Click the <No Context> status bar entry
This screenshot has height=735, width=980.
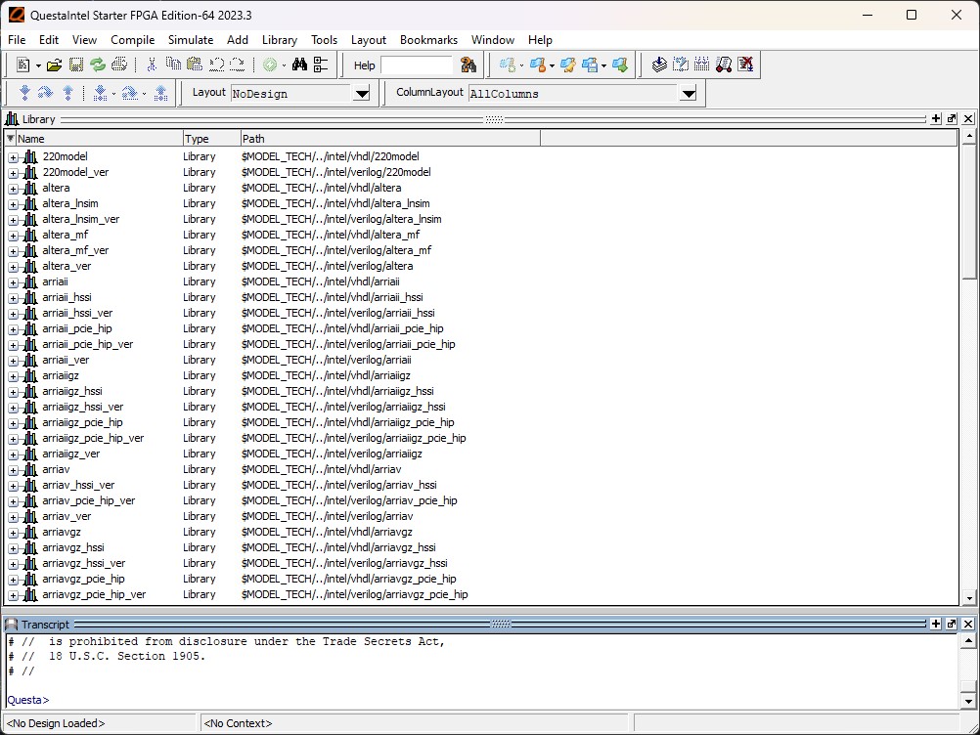(x=238, y=723)
